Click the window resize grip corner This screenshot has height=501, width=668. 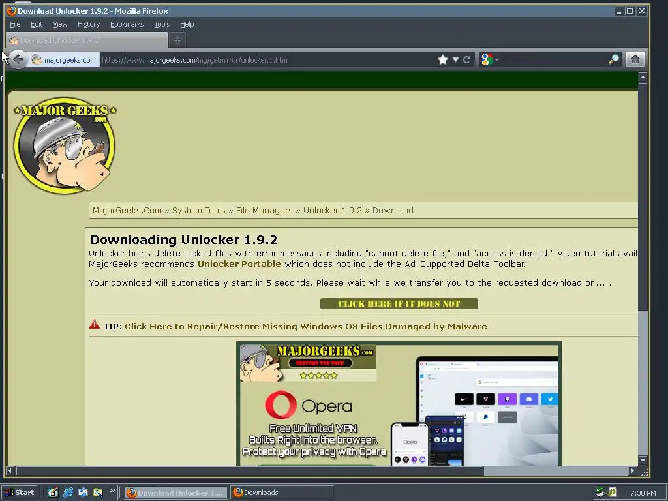[644, 472]
